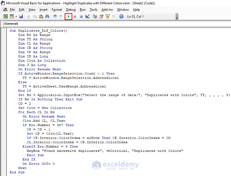Click the On Error GoTo 0 line

coord(39,164)
